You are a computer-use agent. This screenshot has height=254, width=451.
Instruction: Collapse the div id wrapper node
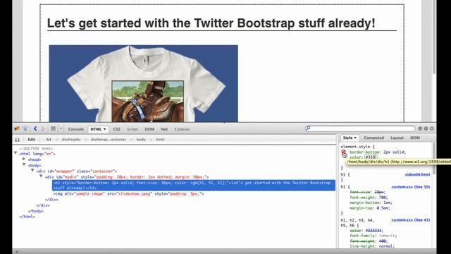[32, 171]
